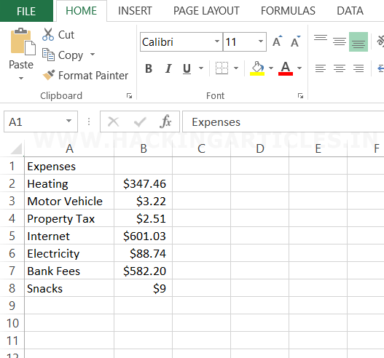384x358 pixels.
Task: Select the Format Painter brush
Action: click(x=49, y=75)
